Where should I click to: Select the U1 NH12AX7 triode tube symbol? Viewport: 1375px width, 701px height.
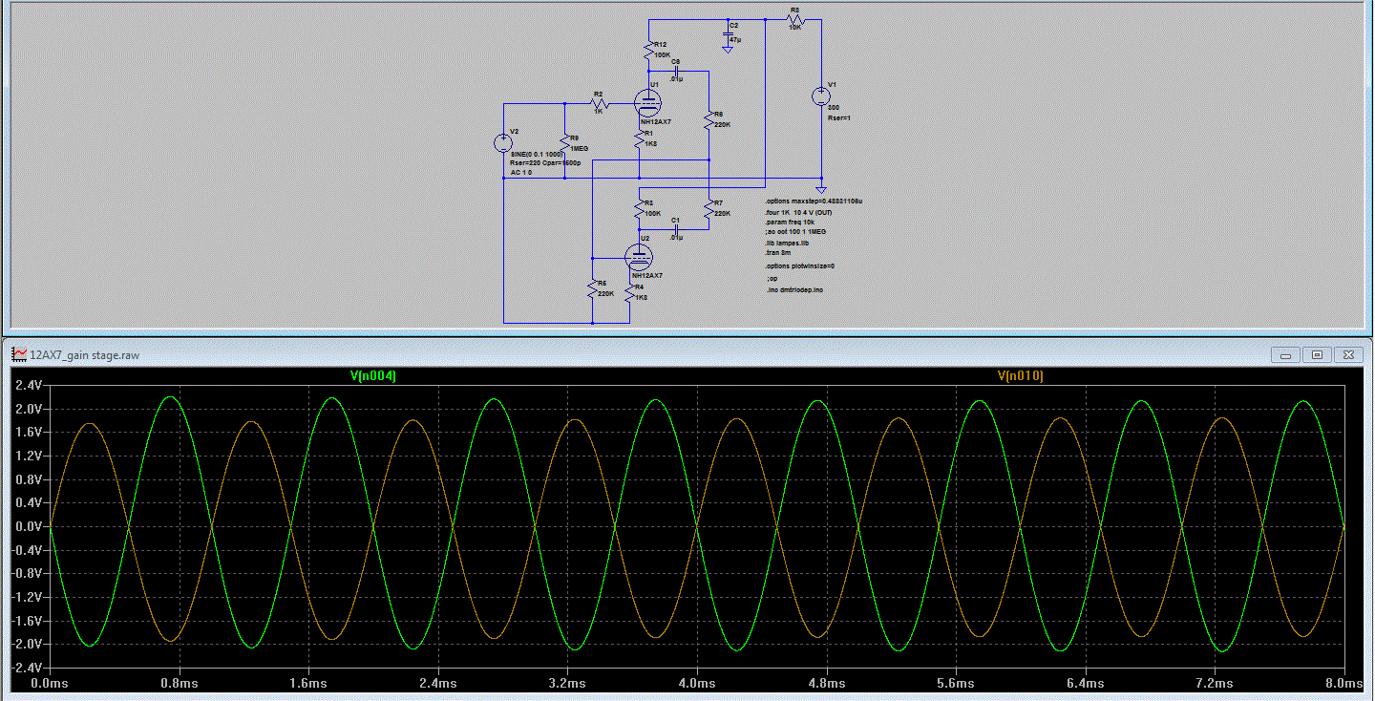[648, 102]
